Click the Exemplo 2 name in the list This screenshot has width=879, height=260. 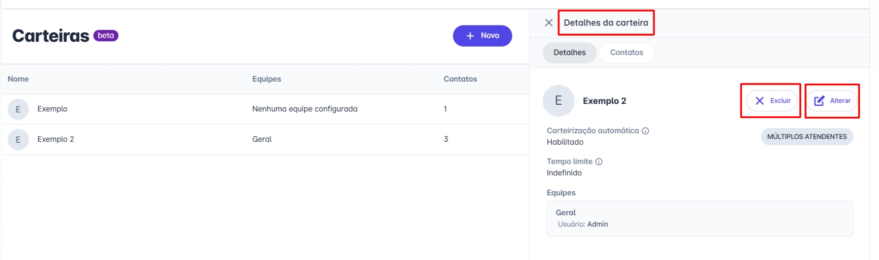point(56,139)
